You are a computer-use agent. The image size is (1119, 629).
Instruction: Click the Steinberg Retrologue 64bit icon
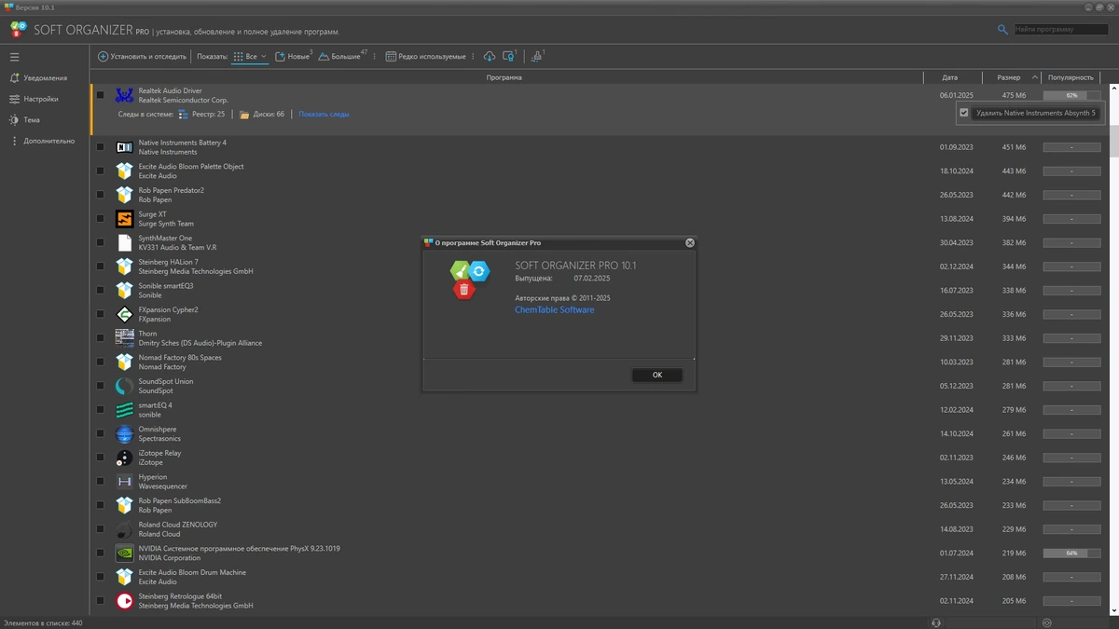coord(124,601)
